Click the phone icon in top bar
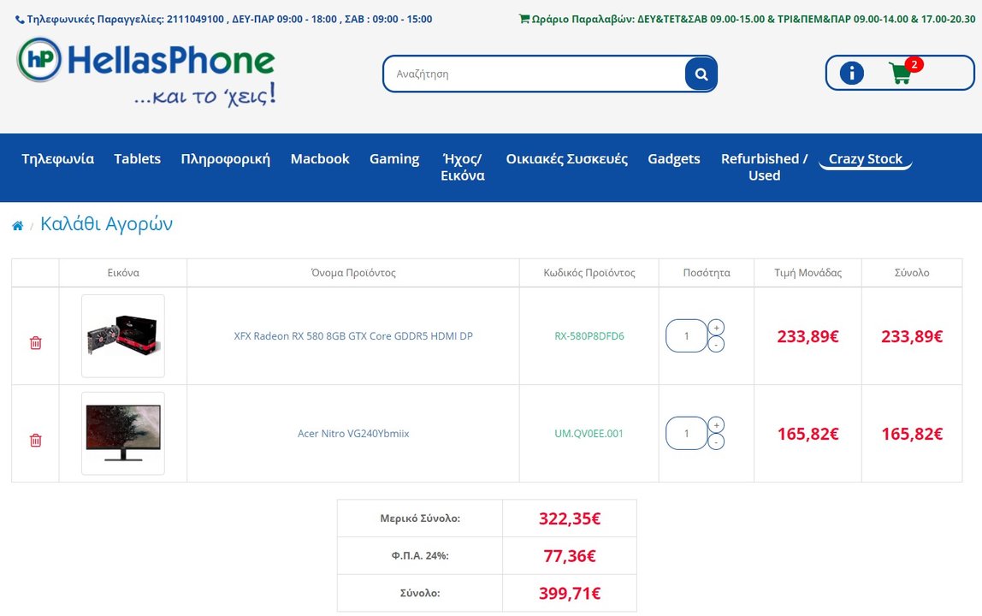982x616 pixels. click(x=20, y=20)
